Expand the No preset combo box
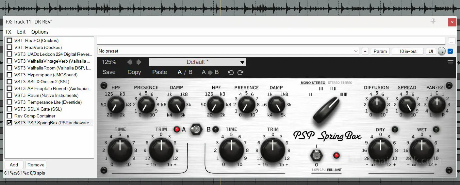 pyautogui.click(x=356, y=51)
